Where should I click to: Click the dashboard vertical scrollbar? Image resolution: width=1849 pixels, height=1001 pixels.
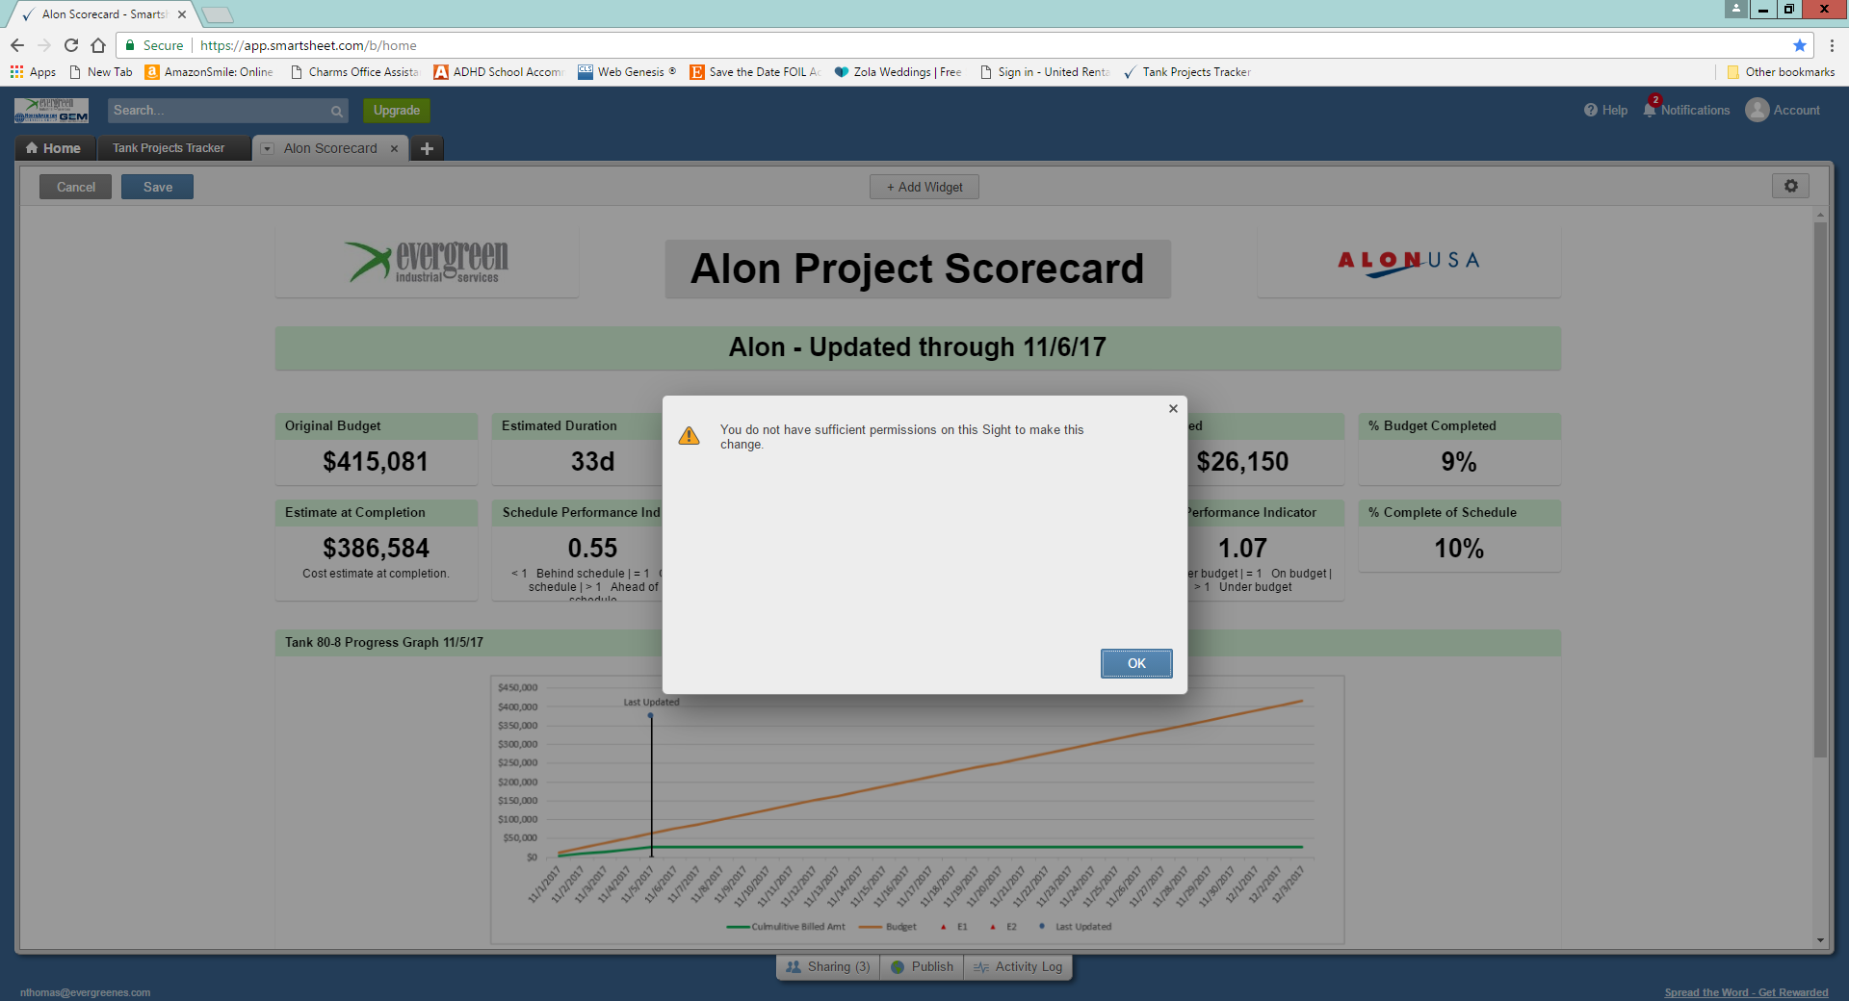point(1820,489)
